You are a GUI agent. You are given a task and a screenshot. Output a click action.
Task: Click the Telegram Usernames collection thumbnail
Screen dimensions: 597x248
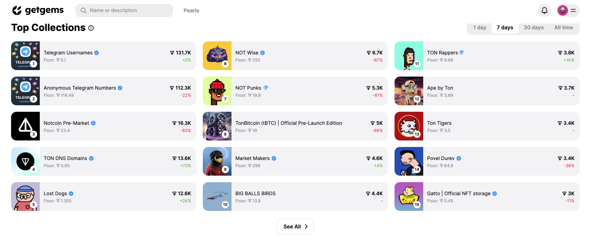point(25,56)
